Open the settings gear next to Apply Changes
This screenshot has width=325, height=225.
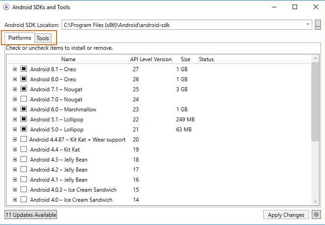pos(316,215)
